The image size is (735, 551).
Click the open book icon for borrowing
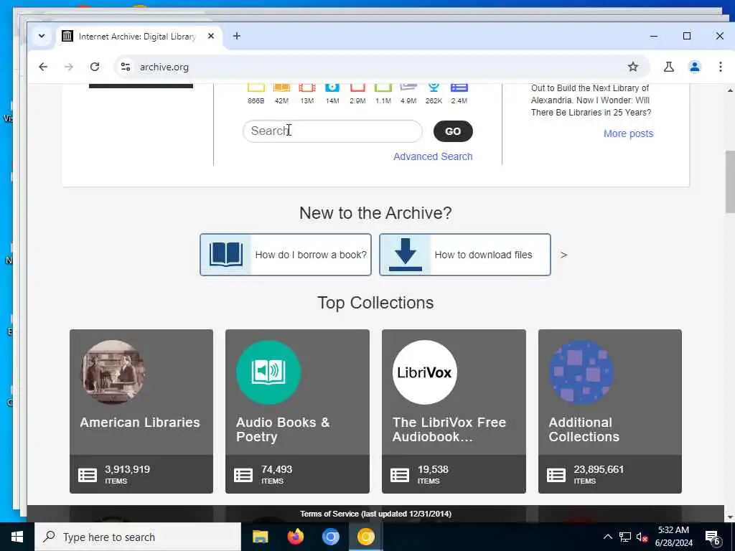tap(226, 255)
